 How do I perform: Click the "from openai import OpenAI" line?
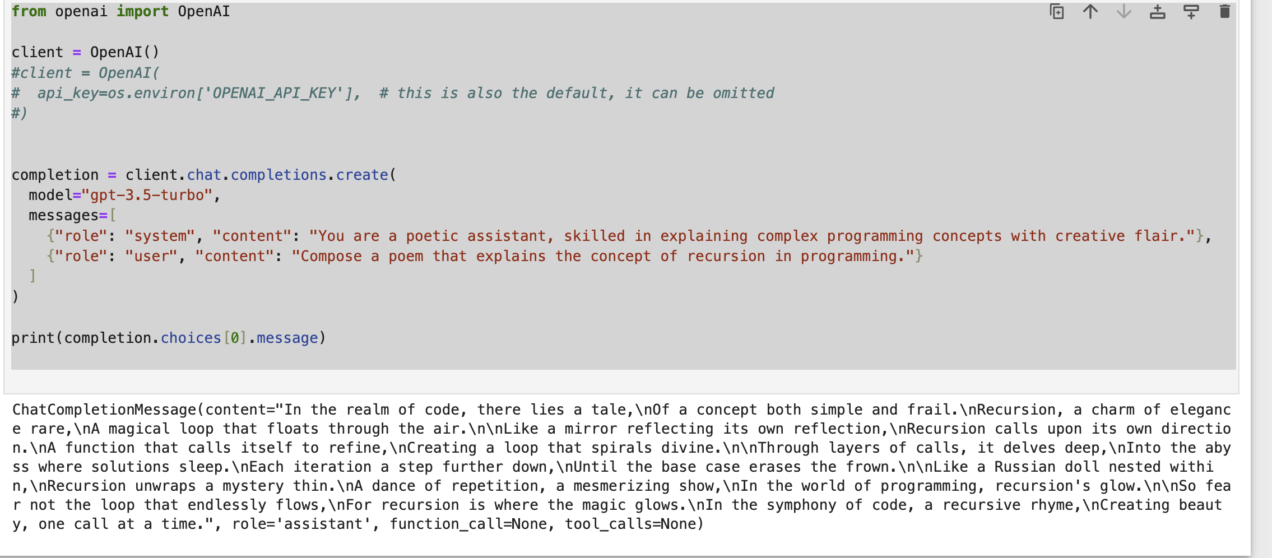tap(120, 12)
